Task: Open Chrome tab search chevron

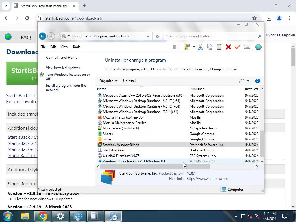Action: [6, 6]
